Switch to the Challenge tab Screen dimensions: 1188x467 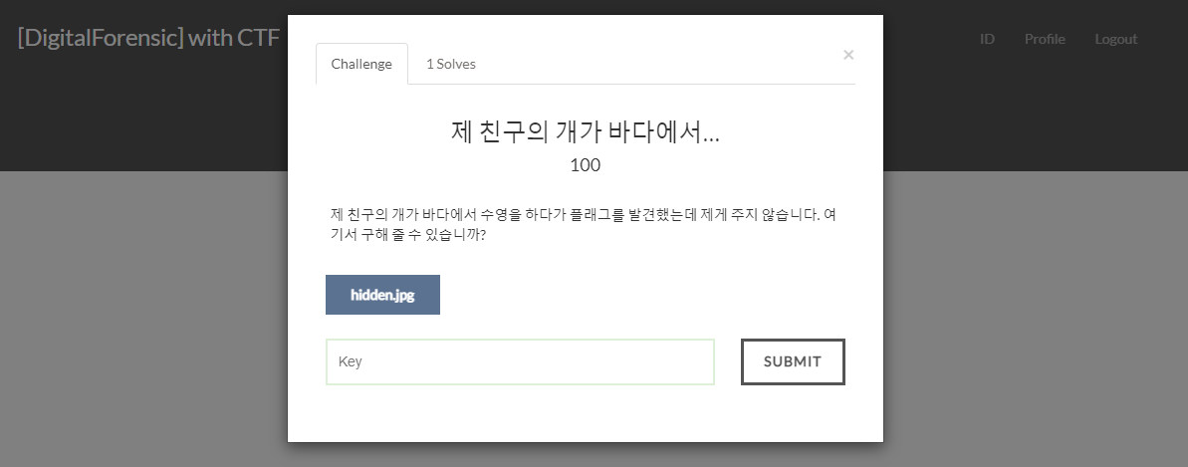pos(361,64)
